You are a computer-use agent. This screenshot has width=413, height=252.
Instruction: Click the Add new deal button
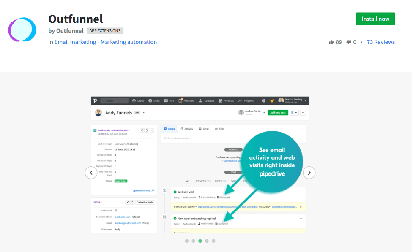pos(278,113)
